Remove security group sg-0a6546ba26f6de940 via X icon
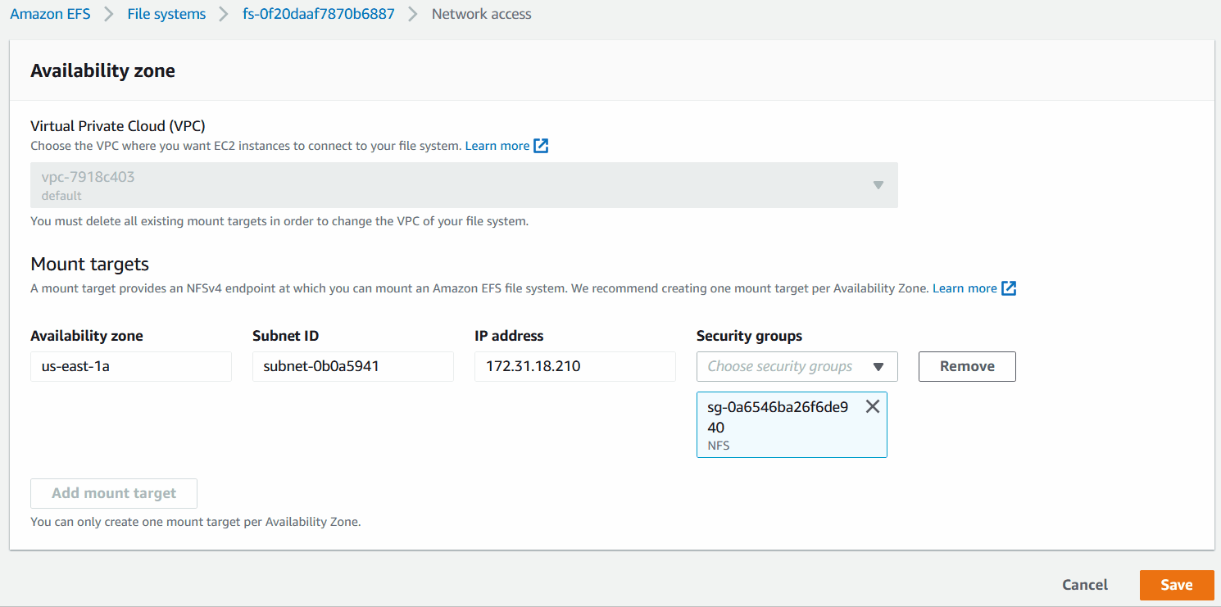 (872, 405)
